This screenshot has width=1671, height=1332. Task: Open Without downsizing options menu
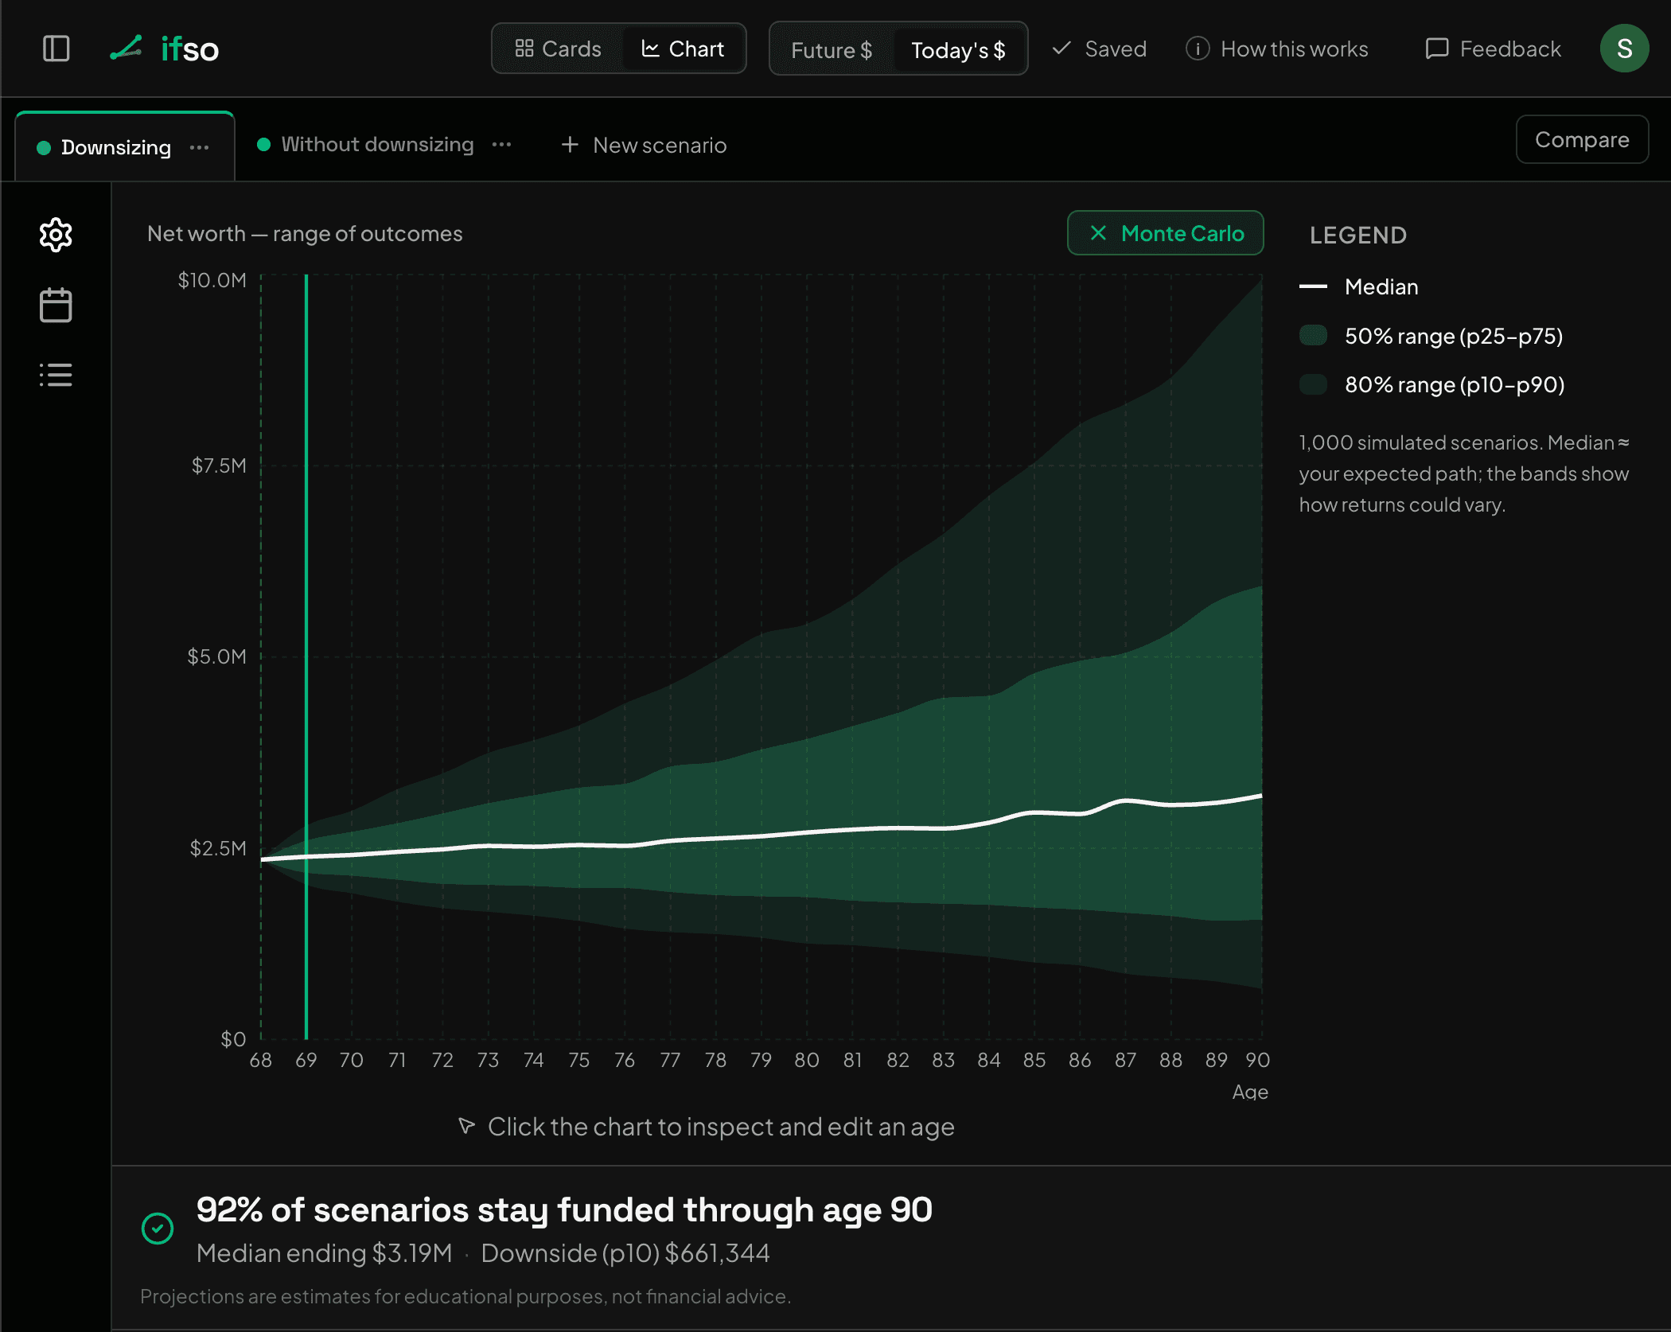[x=501, y=144]
